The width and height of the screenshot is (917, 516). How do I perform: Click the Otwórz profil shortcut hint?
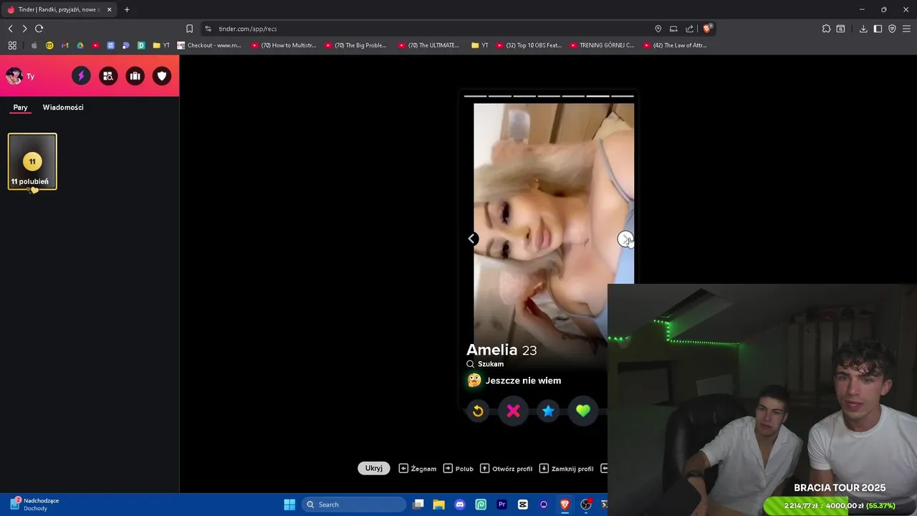(x=506, y=469)
